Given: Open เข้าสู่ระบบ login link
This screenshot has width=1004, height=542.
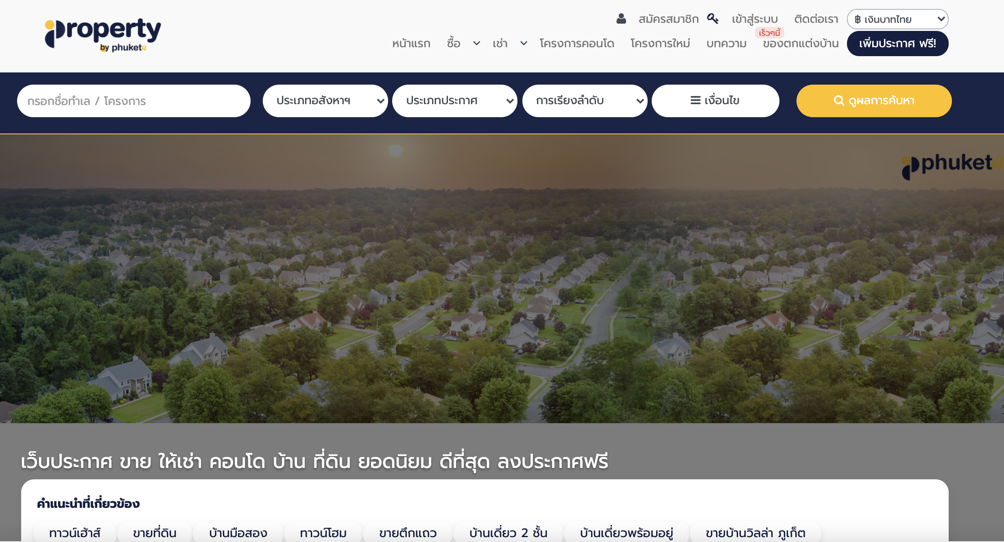Looking at the screenshot, I should 755,19.
